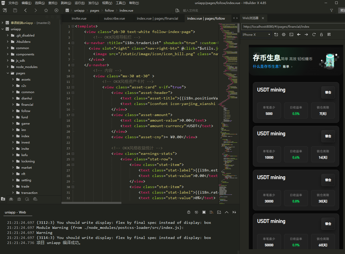Click the console stop square icon
Viewport: 345px width, 254px height.
point(204,212)
